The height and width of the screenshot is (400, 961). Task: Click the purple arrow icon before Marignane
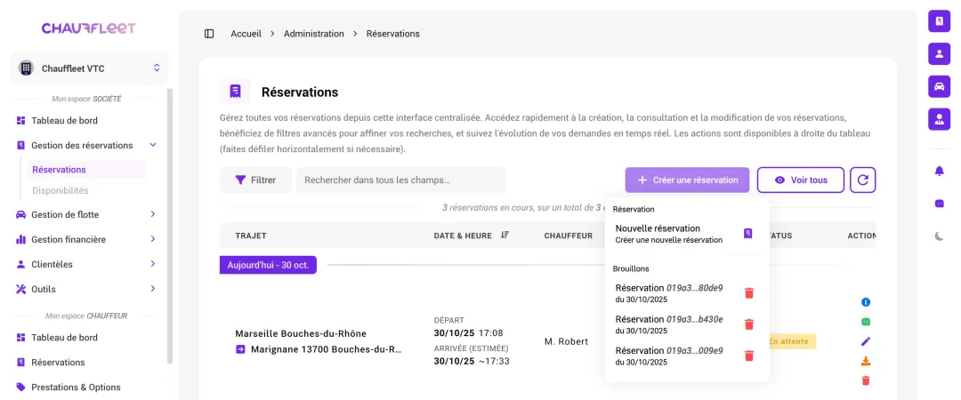coord(240,349)
